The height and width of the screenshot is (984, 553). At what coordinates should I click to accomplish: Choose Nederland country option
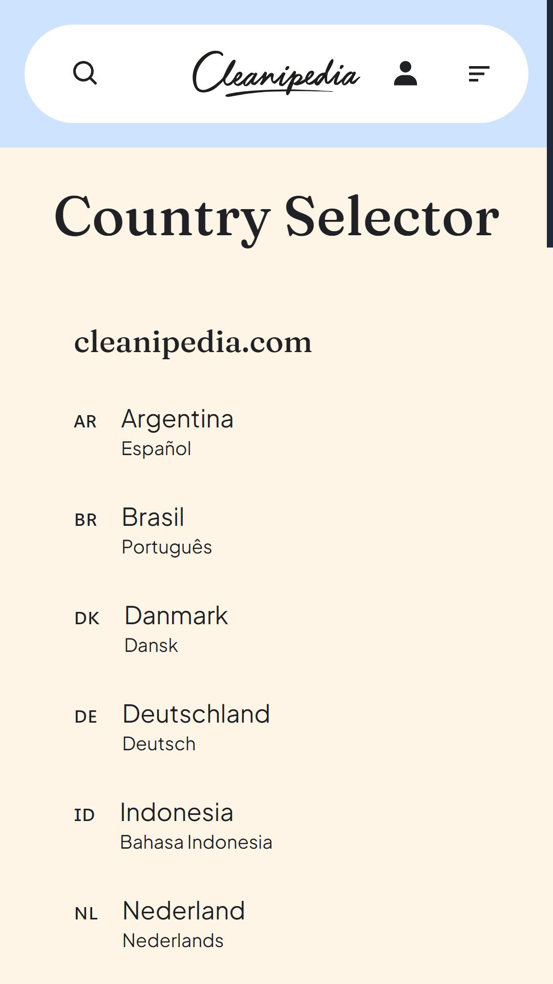(184, 911)
